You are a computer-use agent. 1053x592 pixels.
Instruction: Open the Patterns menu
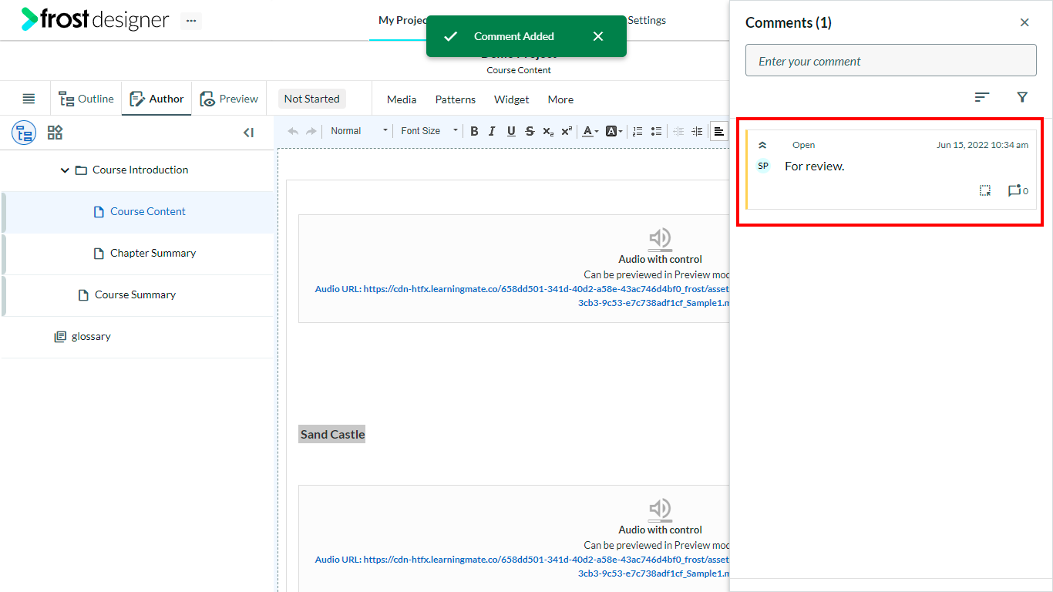455,99
